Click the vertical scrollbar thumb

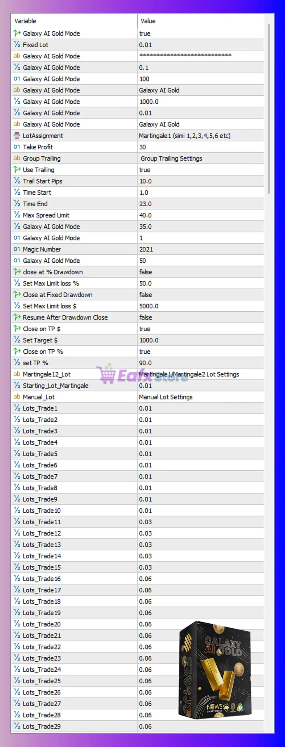(x=269, y=108)
